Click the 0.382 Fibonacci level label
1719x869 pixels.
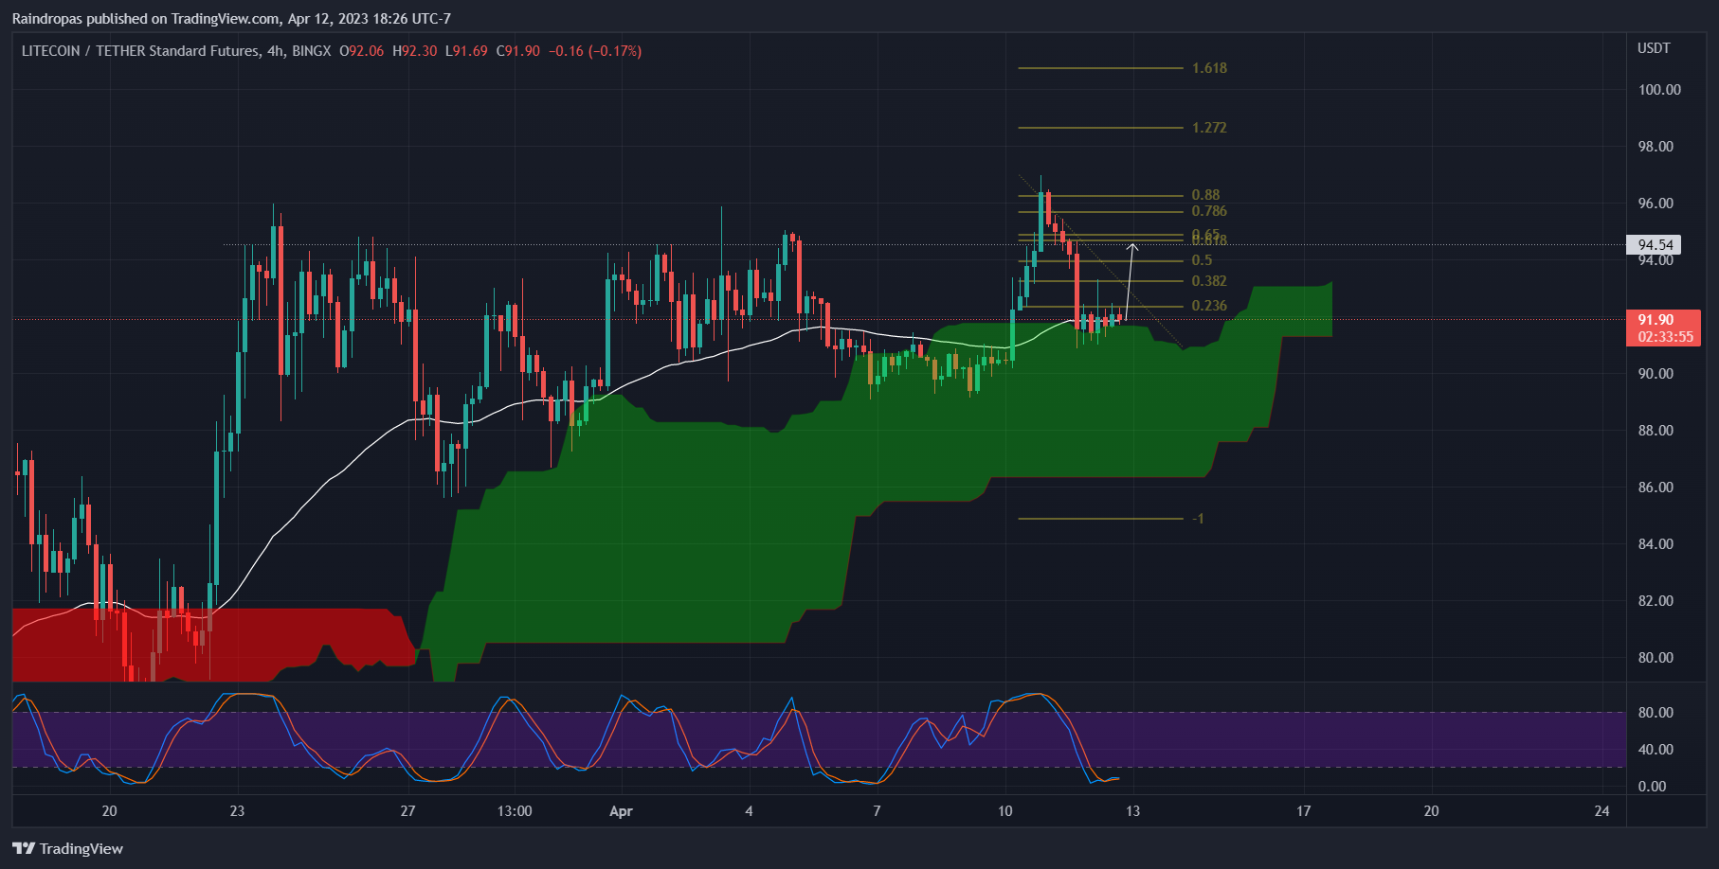click(1209, 281)
